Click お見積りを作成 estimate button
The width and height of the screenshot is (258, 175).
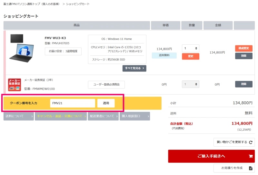click(x=234, y=168)
